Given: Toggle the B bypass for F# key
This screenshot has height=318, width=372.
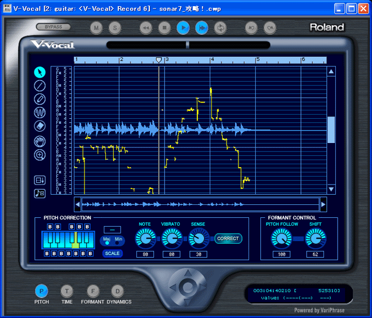Looking at the screenshot, I should tap(72, 227).
